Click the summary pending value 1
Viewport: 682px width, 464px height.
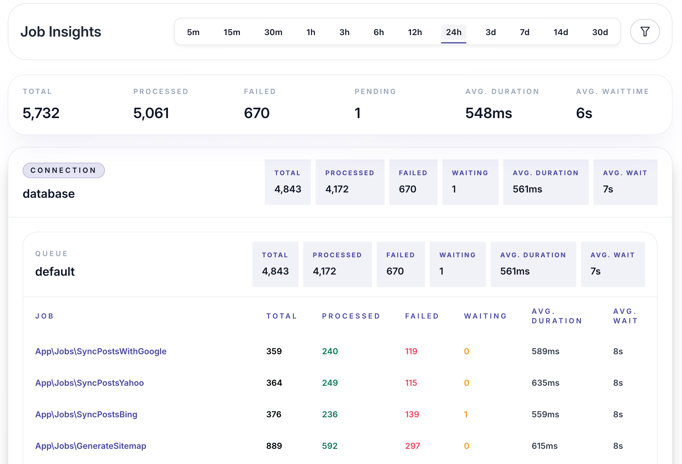pyautogui.click(x=358, y=113)
